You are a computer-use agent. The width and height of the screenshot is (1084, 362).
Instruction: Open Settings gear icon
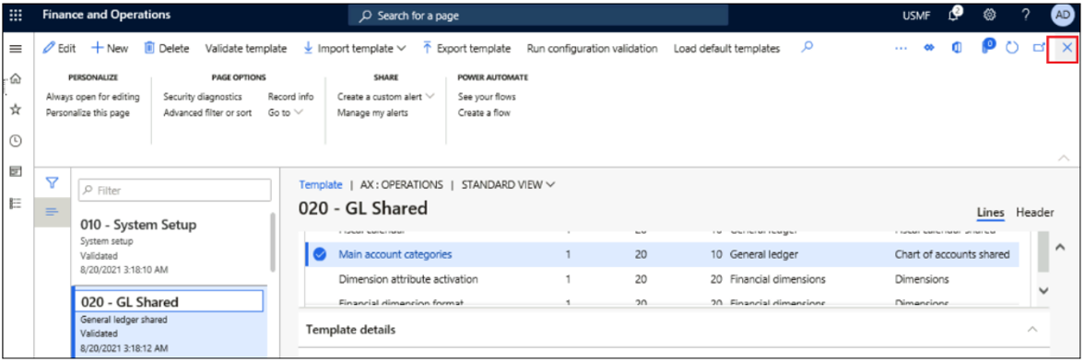[x=990, y=15]
